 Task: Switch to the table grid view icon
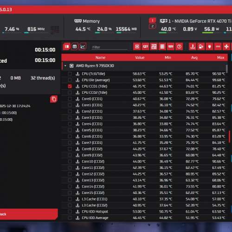click(75, 46)
